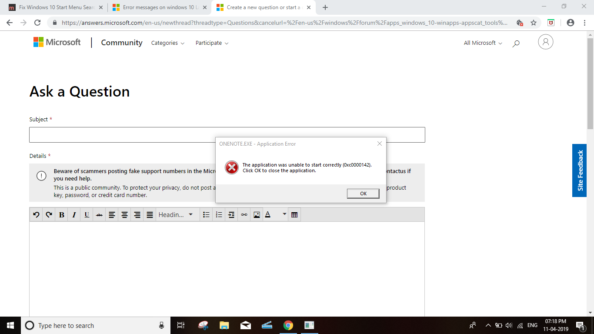Bookmark this page with the star
The height and width of the screenshot is (334, 594).
534,23
